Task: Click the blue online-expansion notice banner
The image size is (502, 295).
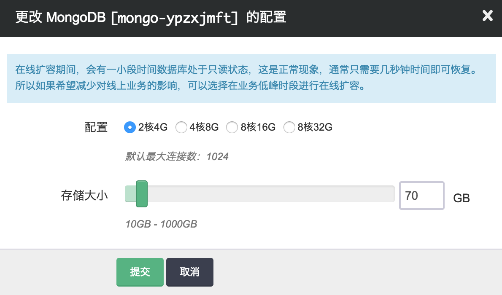Action: [251, 78]
